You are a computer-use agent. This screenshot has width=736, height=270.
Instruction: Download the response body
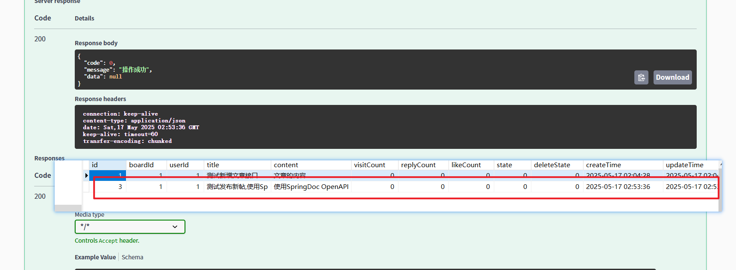pyautogui.click(x=672, y=77)
